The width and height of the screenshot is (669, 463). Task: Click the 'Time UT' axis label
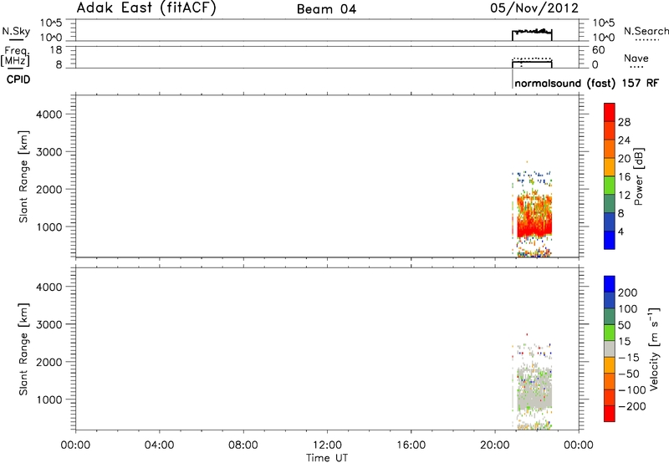coord(327,458)
